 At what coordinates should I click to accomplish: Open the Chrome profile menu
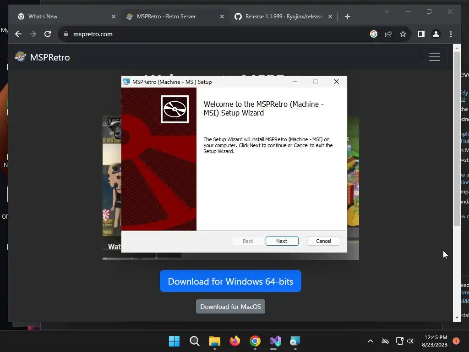pos(436,34)
